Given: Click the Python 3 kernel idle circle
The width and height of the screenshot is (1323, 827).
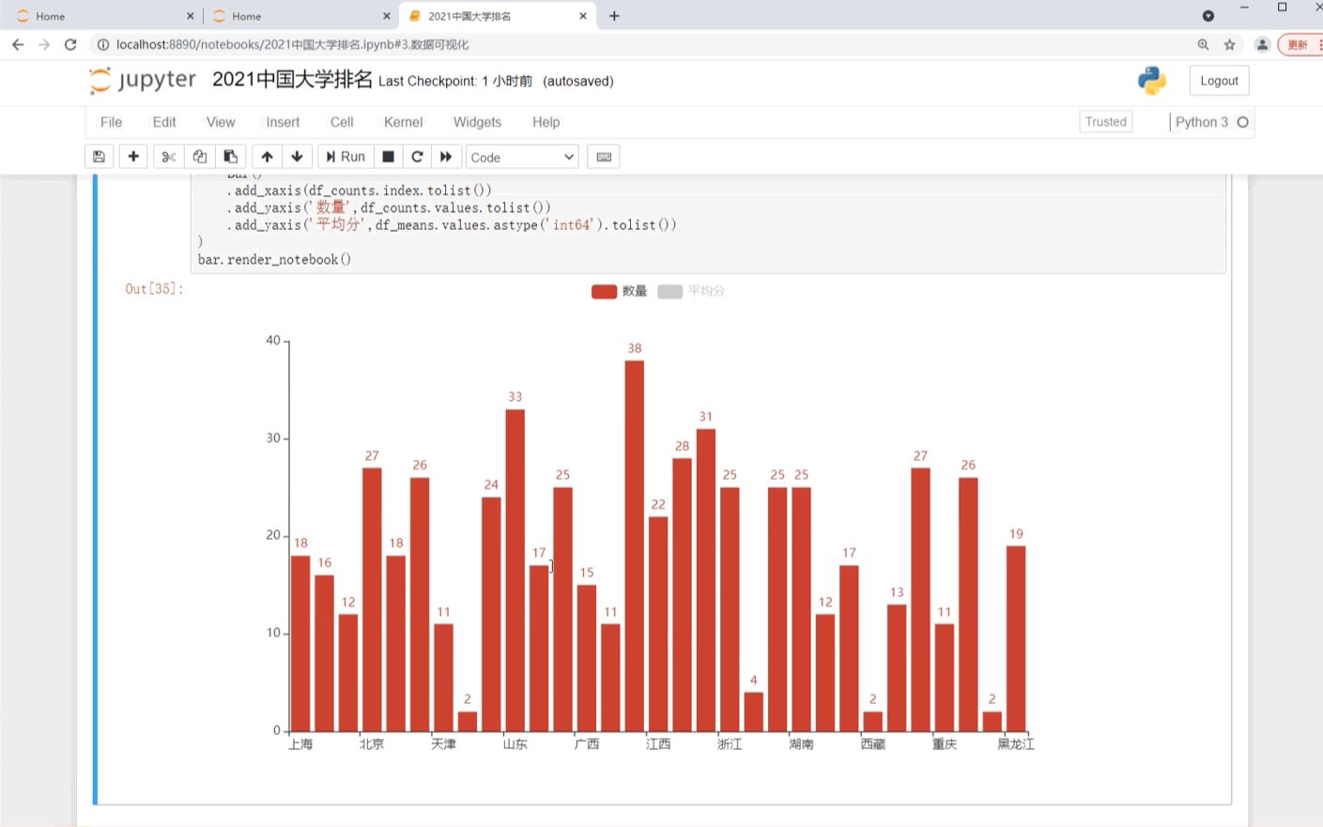Looking at the screenshot, I should tap(1242, 122).
